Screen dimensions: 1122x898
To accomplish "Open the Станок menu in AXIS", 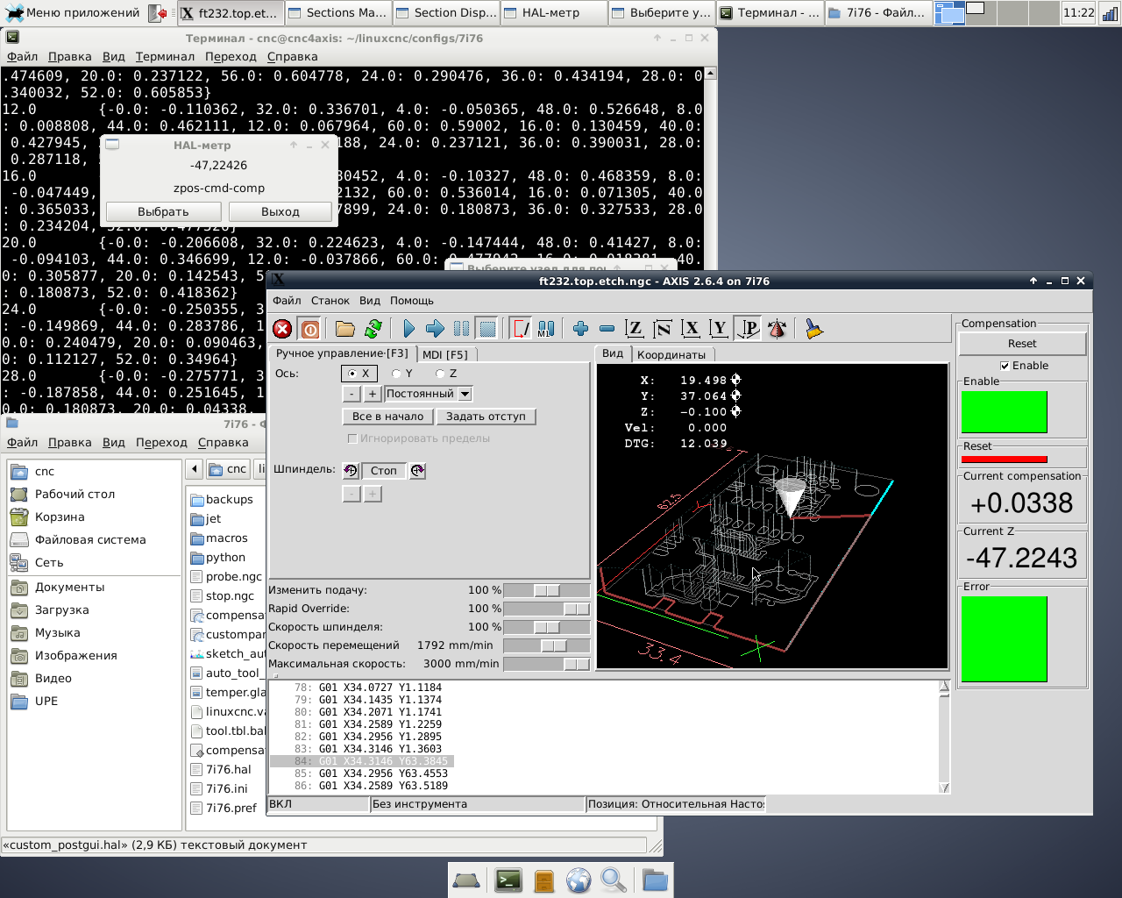I will (330, 301).
